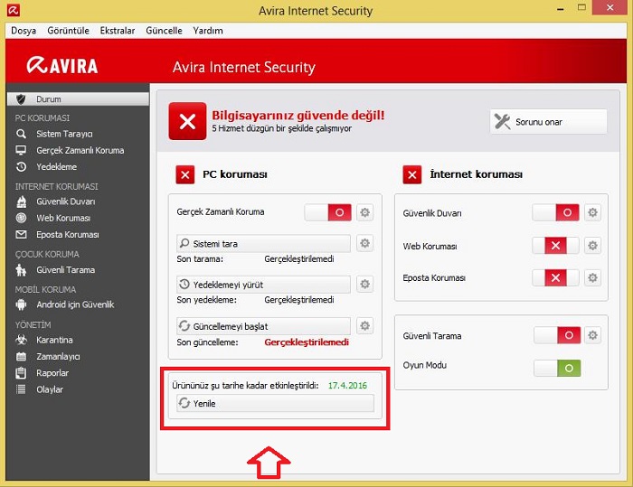This screenshot has width=633, height=487.
Task: Toggle Gerçek Zamanlı Koruma switch
Action: point(327,212)
